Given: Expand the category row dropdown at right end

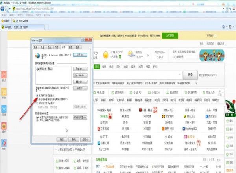Looking at the screenshot, I should 223,93.
